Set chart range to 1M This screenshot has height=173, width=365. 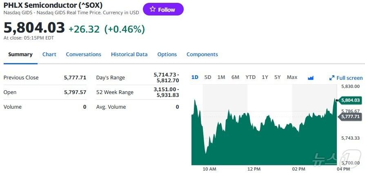click(221, 77)
